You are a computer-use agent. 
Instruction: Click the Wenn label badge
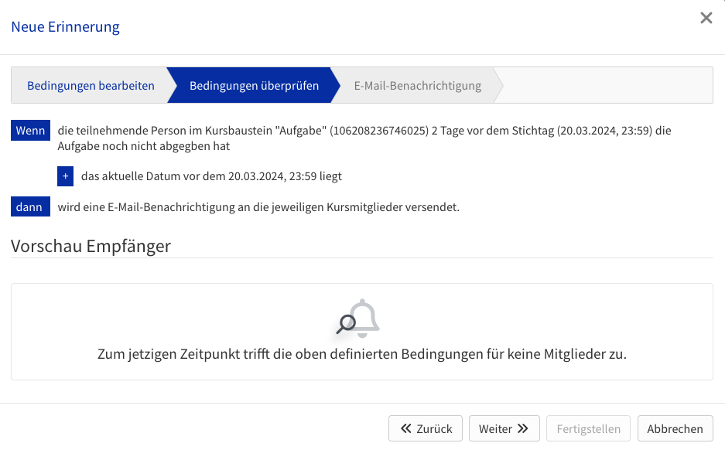[x=30, y=131]
